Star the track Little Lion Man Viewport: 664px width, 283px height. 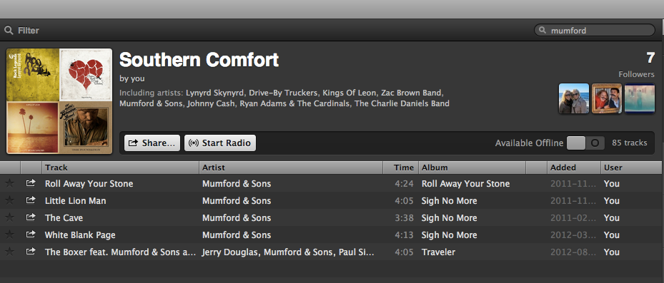click(x=9, y=200)
